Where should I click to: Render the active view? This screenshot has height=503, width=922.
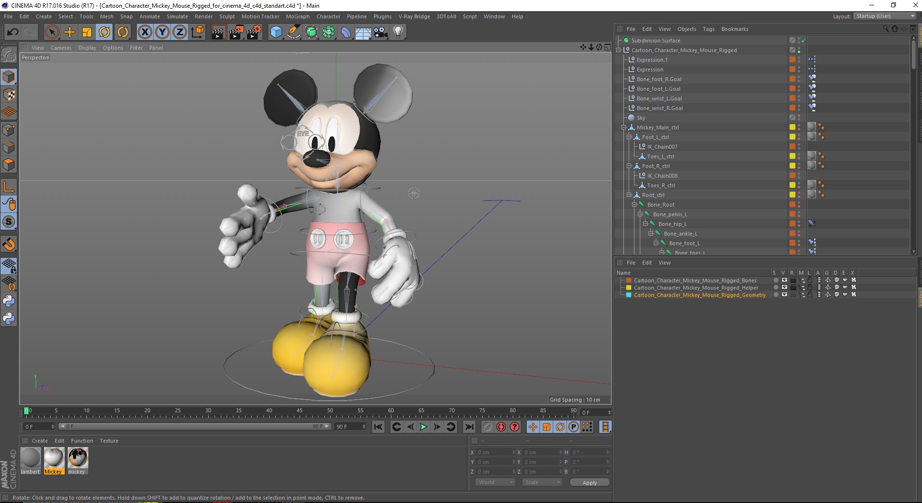218,32
